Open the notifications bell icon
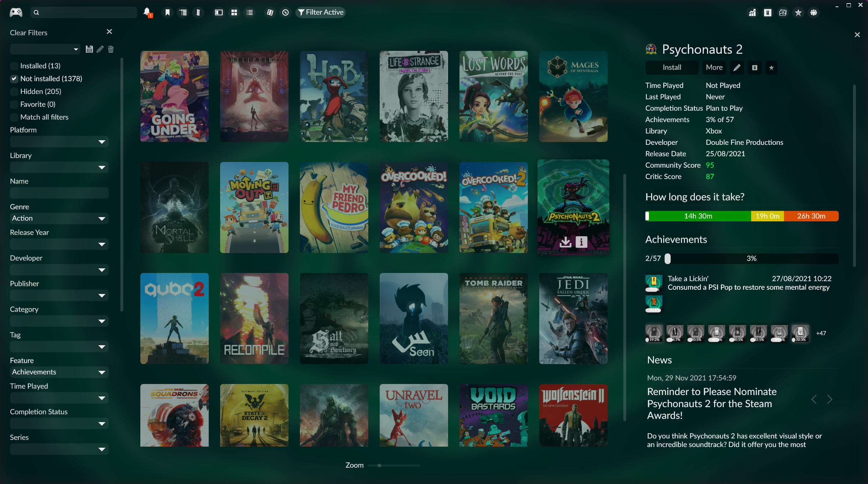Viewport: 868px width, 484px height. (x=147, y=12)
